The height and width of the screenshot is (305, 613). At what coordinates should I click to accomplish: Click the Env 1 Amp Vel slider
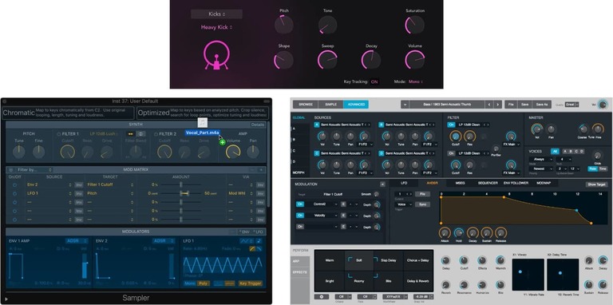pos(84,266)
